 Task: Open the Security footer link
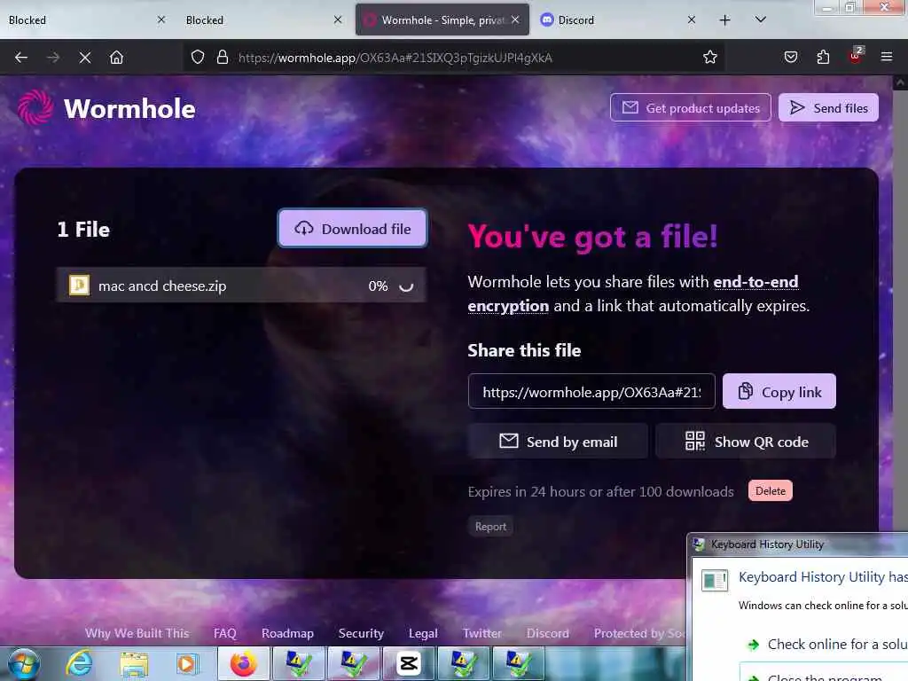(x=361, y=633)
